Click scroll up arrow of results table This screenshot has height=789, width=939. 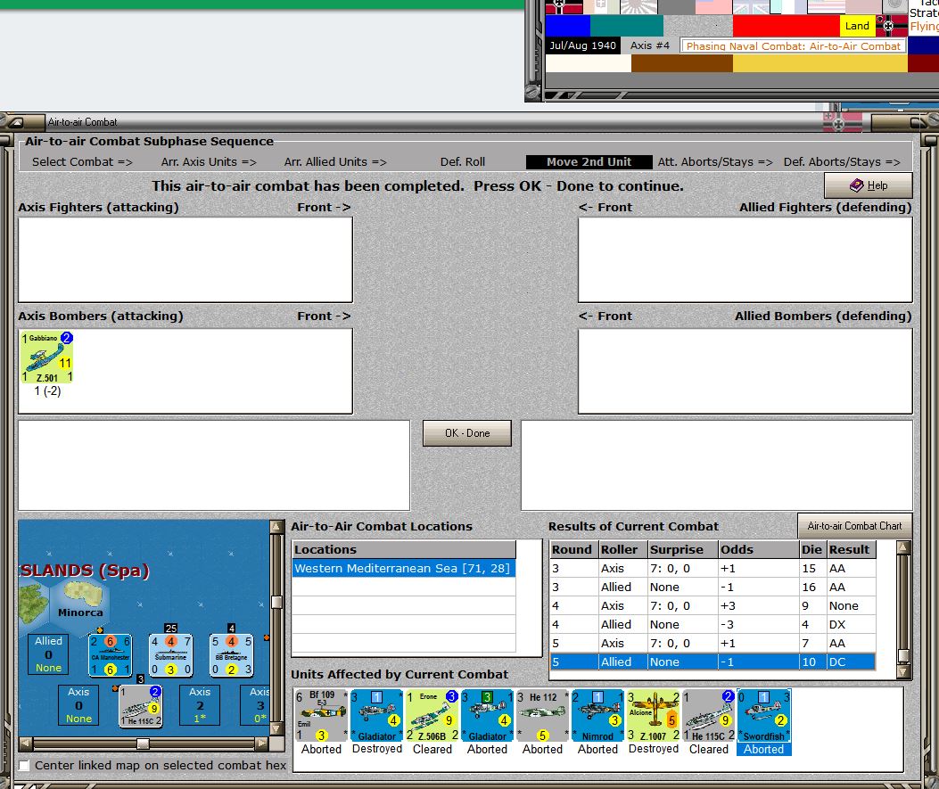[903, 547]
